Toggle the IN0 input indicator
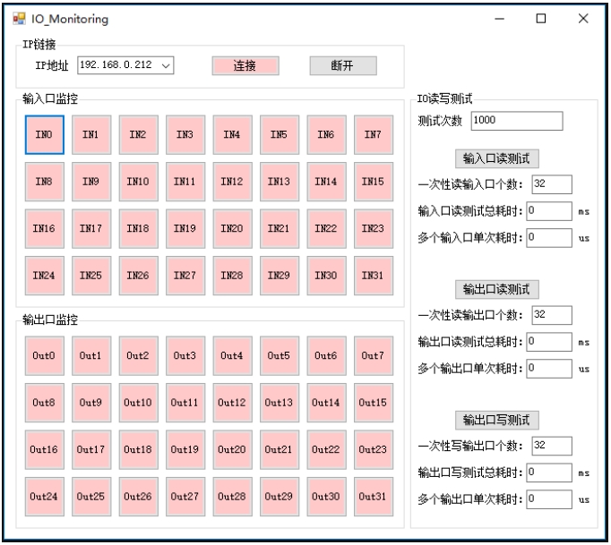This screenshot has height=545, width=611. pyautogui.click(x=45, y=135)
